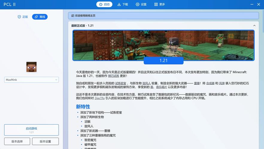Viewport: 264px width, 149px height.
Task: Click the text 添加了新武器——重锤
Action: coord(95,131)
